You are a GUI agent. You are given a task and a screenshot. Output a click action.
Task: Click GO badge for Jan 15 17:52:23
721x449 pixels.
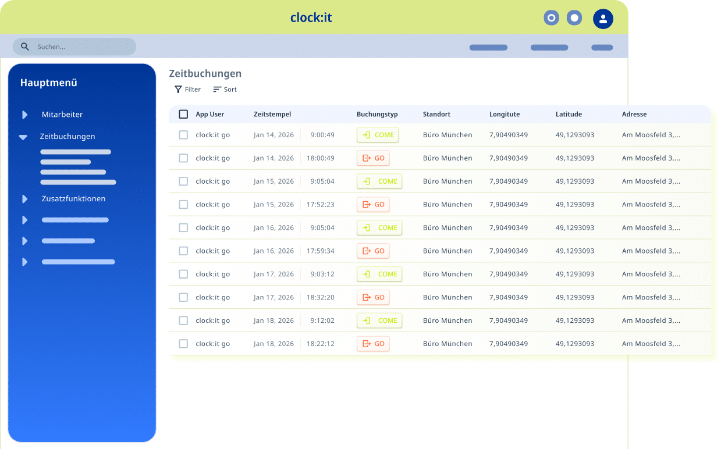pyautogui.click(x=373, y=205)
